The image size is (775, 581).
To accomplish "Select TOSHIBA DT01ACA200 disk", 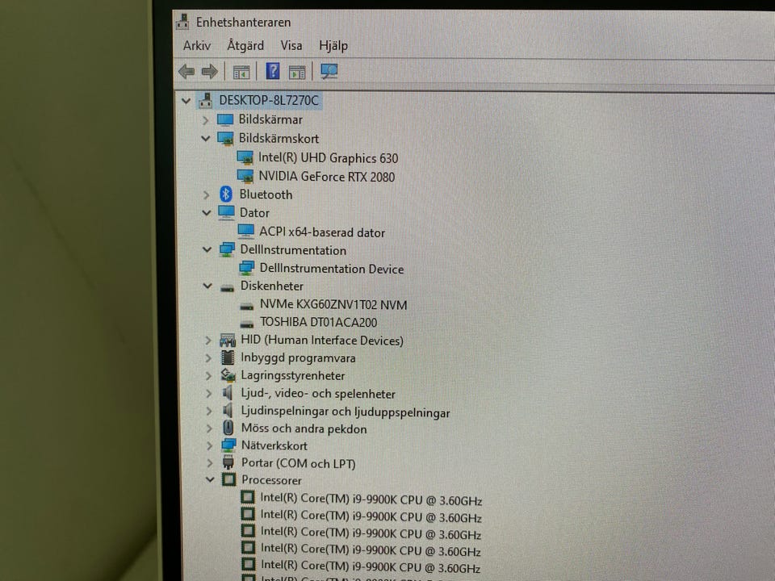I will pos(318,322).
